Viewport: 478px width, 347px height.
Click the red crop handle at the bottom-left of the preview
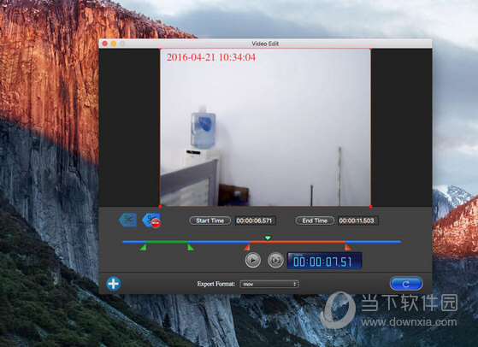161,206
